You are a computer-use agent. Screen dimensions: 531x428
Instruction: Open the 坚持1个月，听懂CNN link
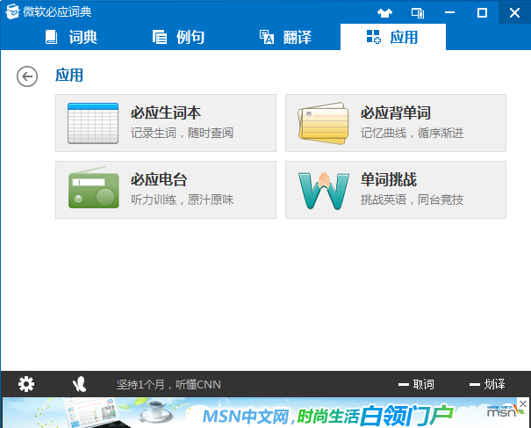[169, 385]
